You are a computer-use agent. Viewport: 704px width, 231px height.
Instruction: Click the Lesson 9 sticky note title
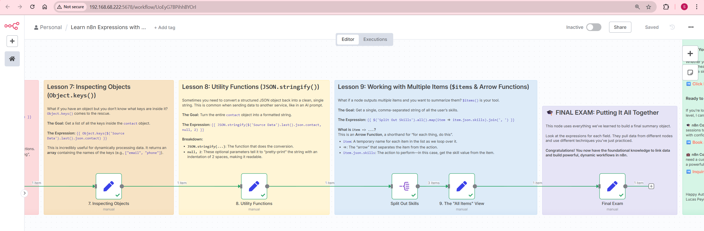tap(433, 87)
